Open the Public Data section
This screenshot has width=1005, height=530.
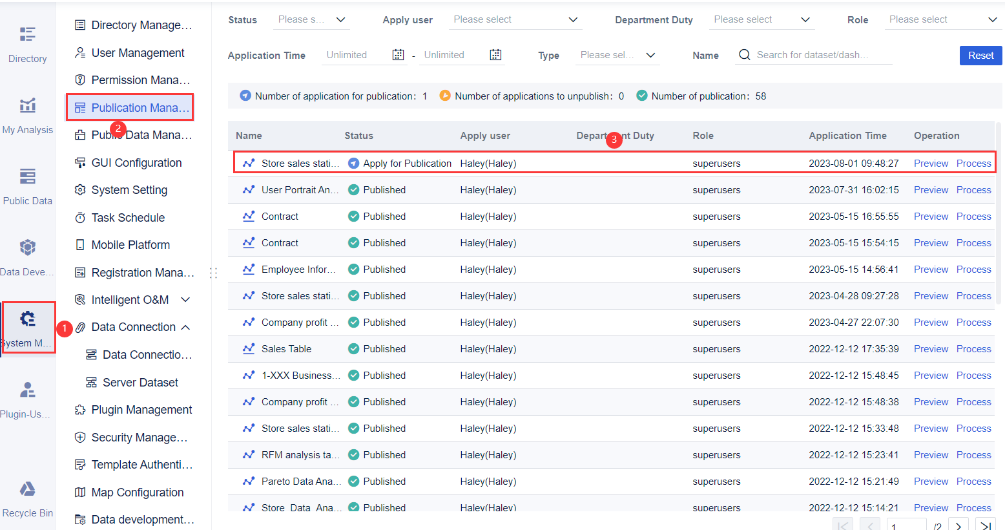[27, 184]
